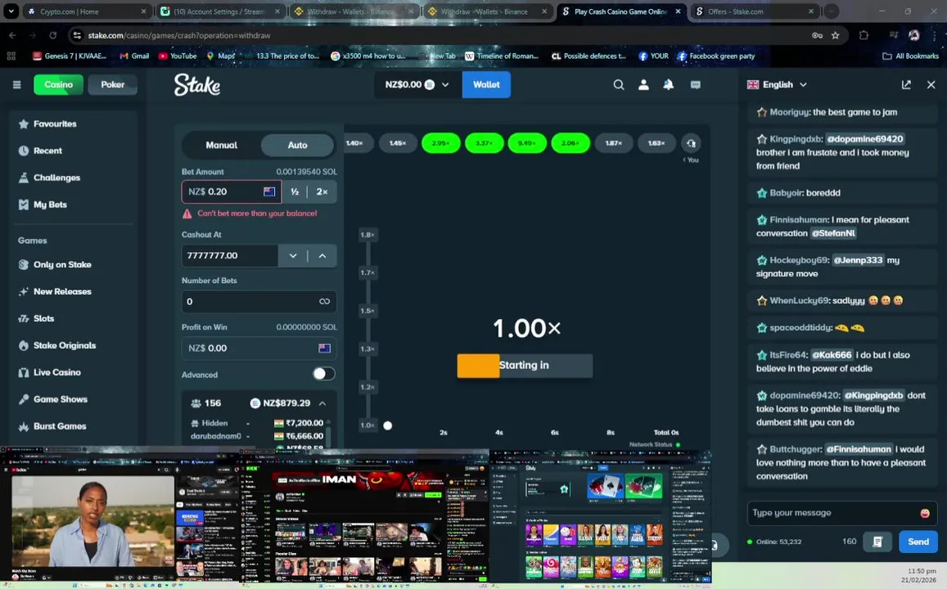Open chat rules icon beside Send

(x=877, y=542)
